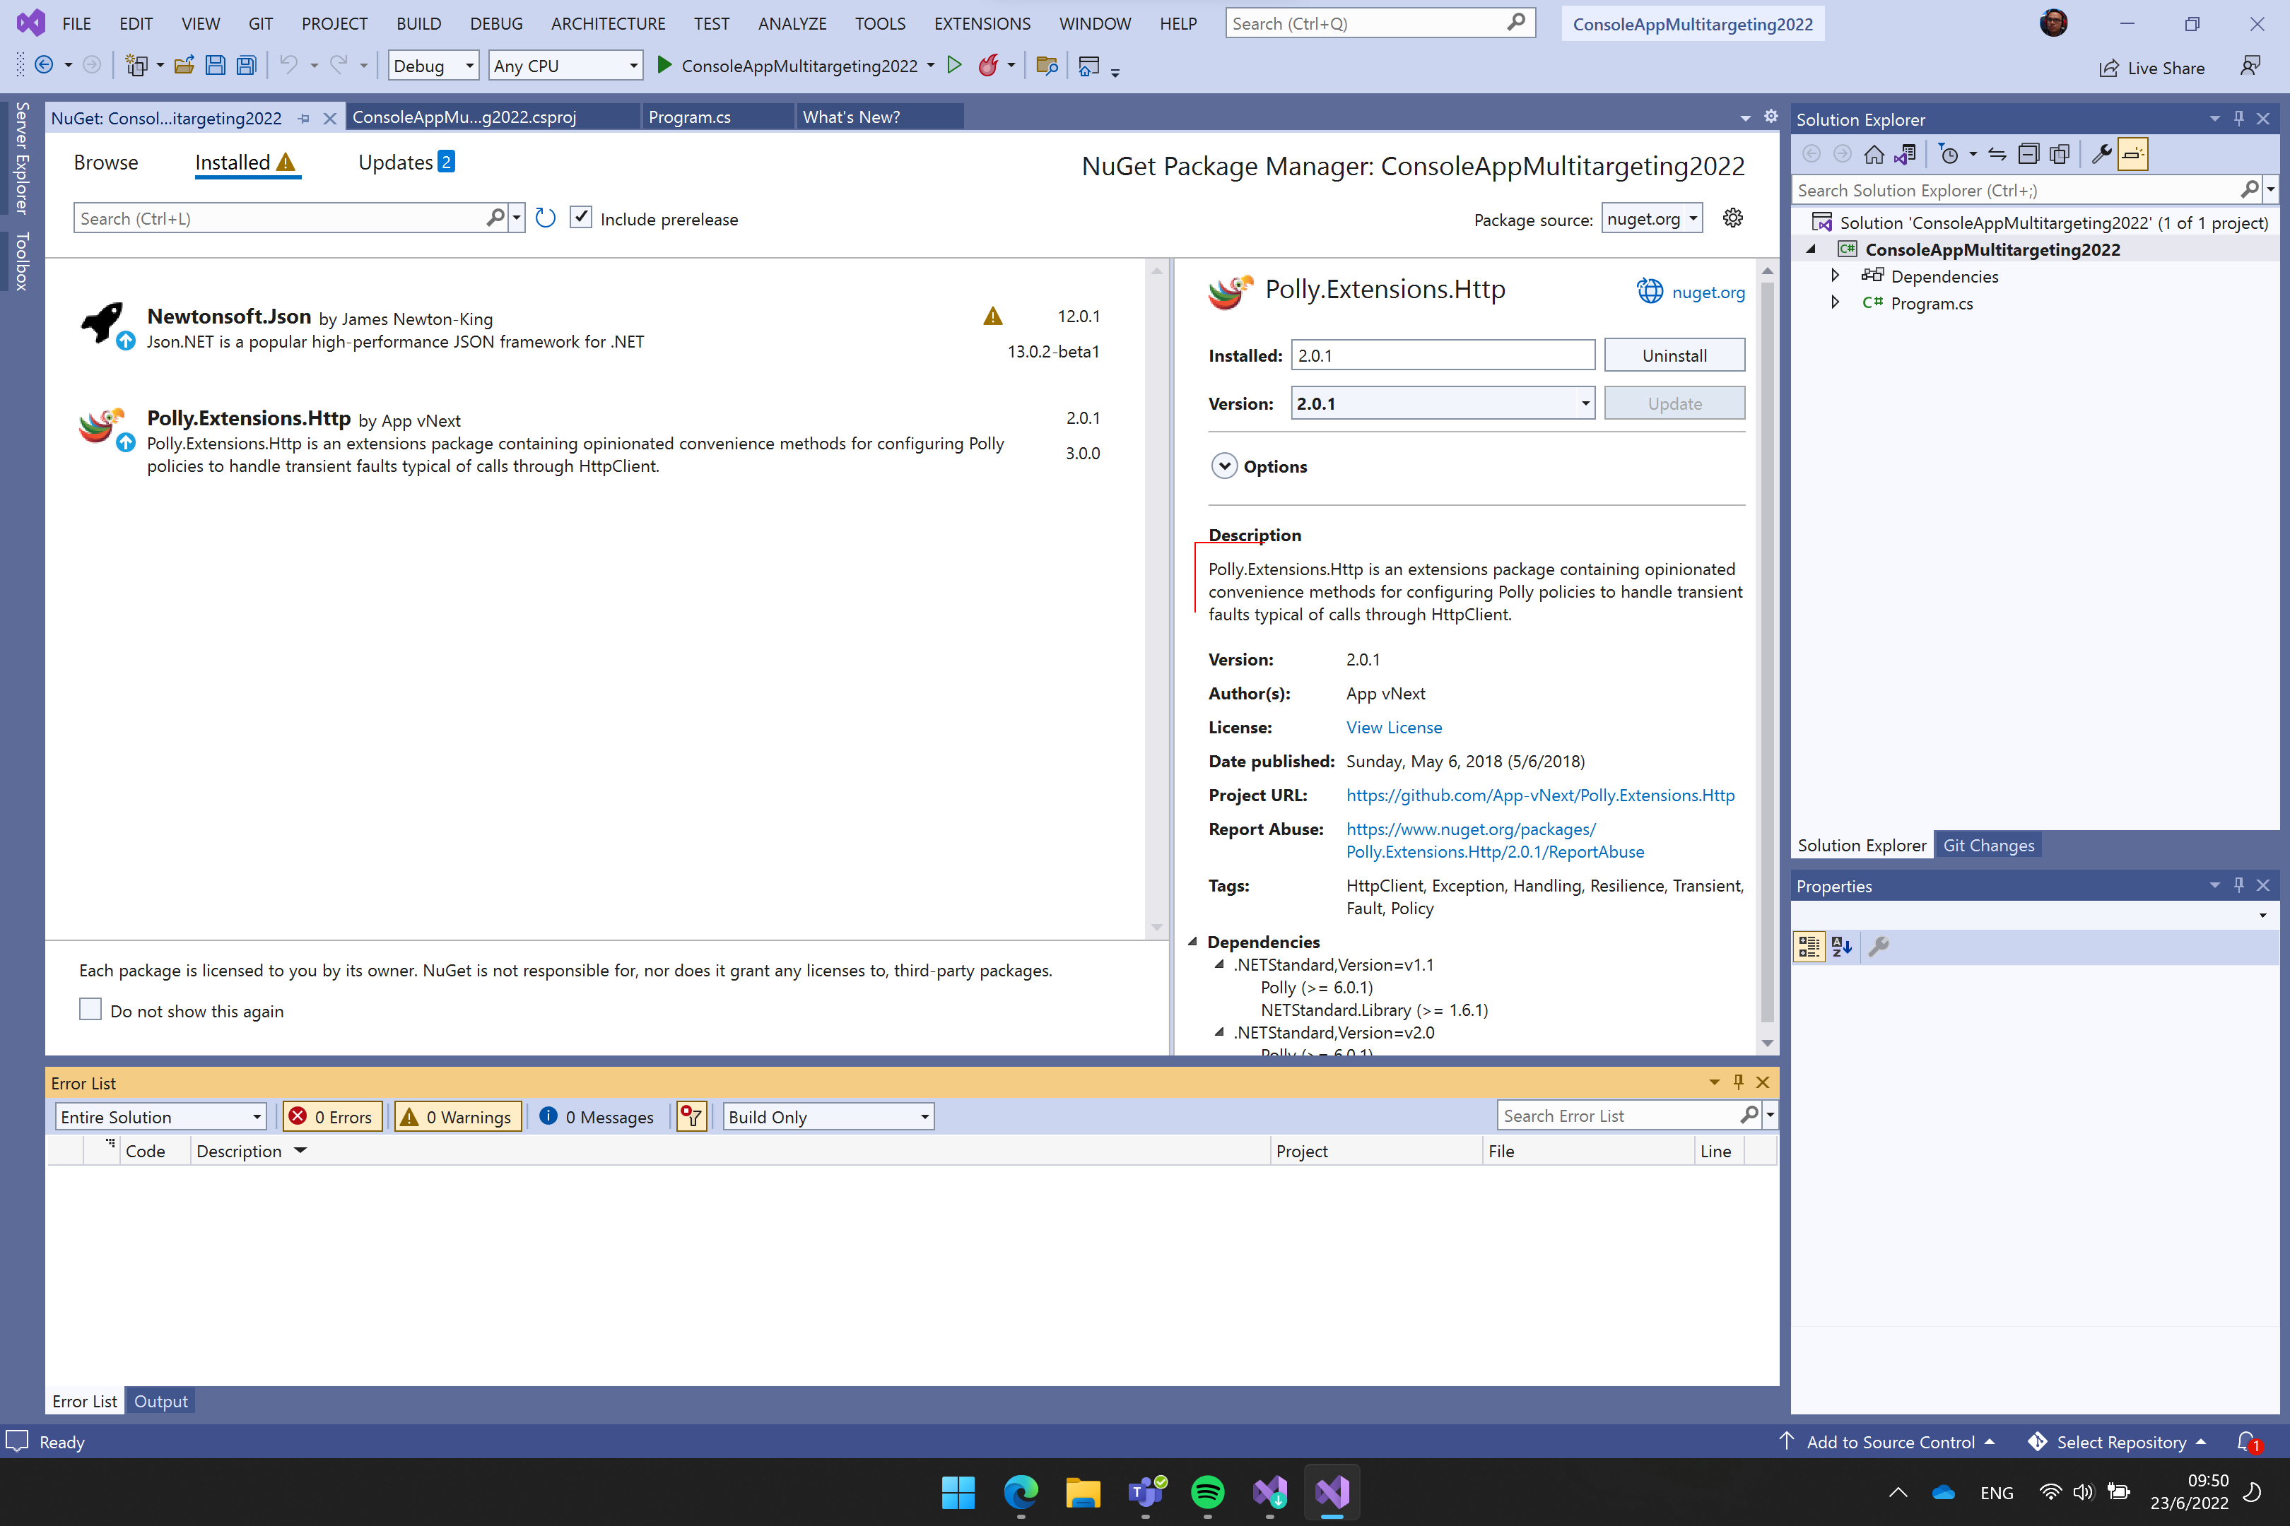This screenshot has height=1526, width=2290.
Task: Switch to the Updates tab
Action: coord(395,162)
